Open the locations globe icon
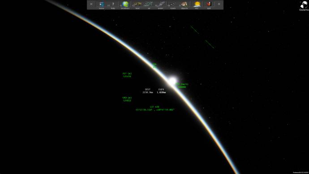The image size is (309, 174). (125, 4)
